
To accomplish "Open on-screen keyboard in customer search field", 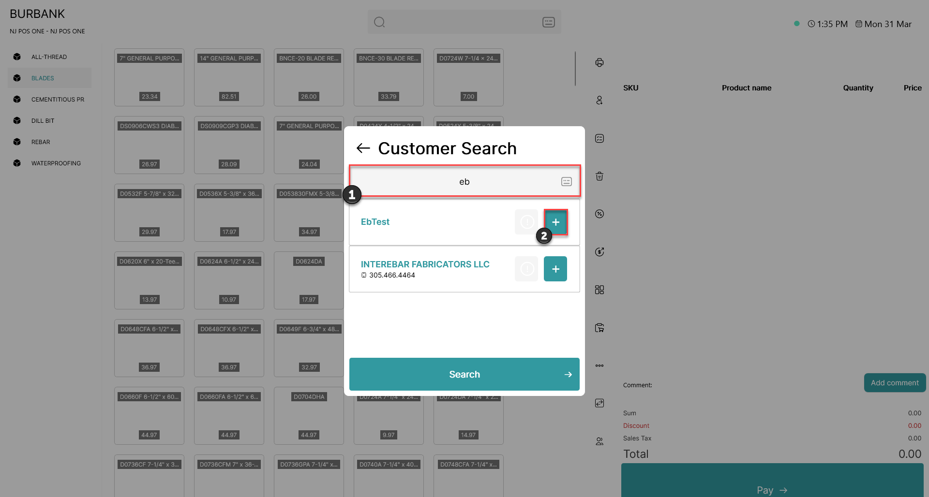I will 566,182.
